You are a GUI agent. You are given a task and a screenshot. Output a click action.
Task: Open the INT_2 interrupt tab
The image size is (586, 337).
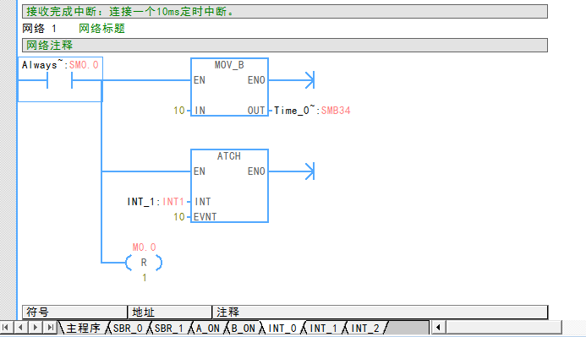pyautogui.click(x=364, y=328)
